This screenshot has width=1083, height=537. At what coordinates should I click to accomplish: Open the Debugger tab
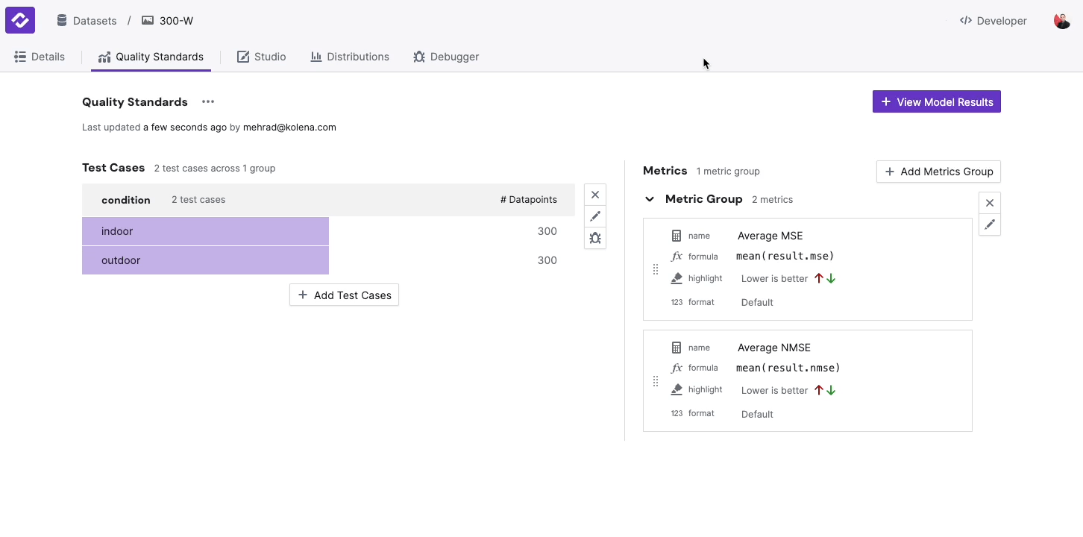point(446,57)
